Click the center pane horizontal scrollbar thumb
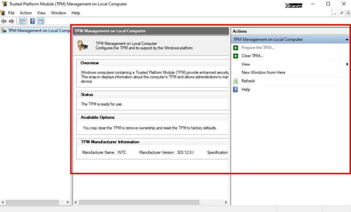The width and height of the screenshot is (351, 212). (x=139, y=202)
